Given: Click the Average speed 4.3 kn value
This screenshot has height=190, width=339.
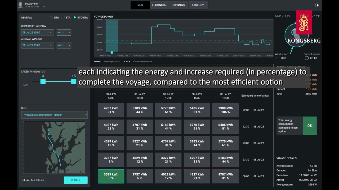Looking at the screenshot, I should tap(313, 166).
